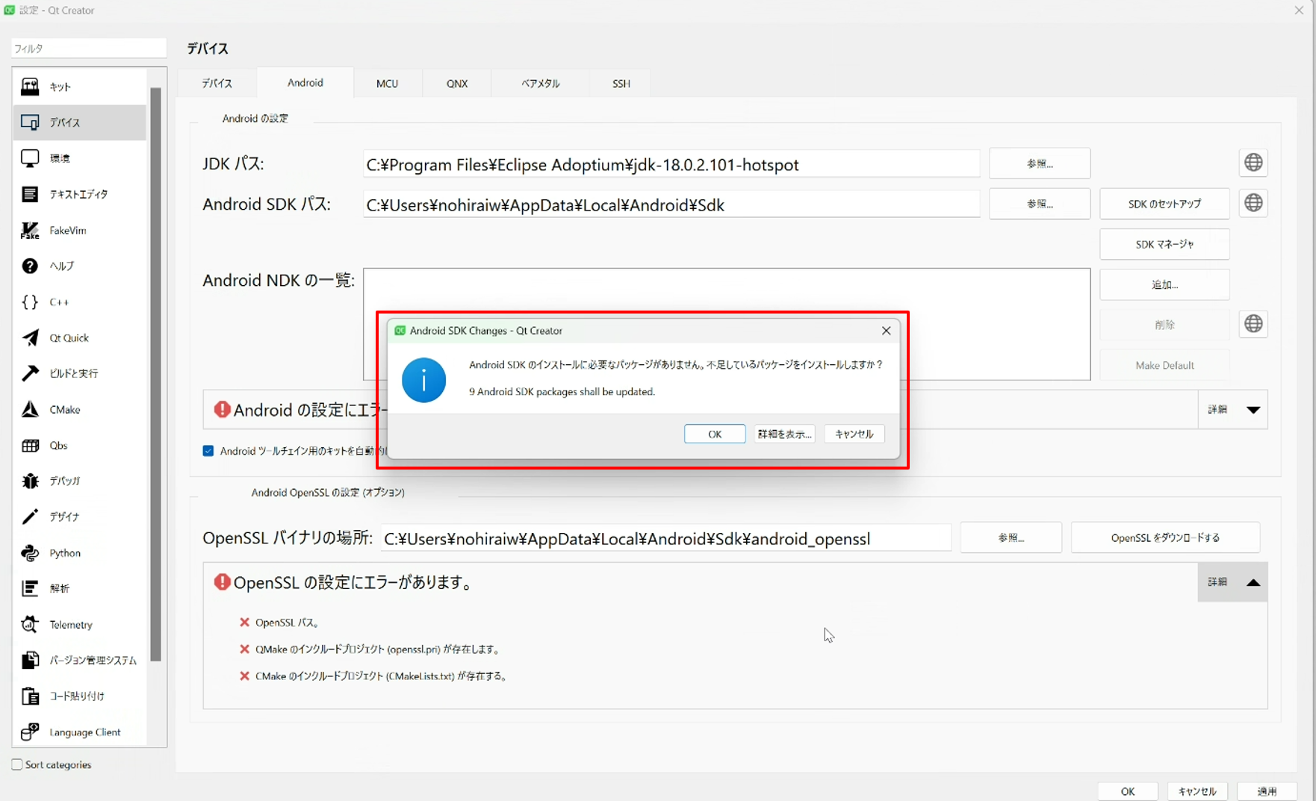This screenshot has width=1316, height=801.
Task: Open the Telemetry settings category
Action: (70, 625)
